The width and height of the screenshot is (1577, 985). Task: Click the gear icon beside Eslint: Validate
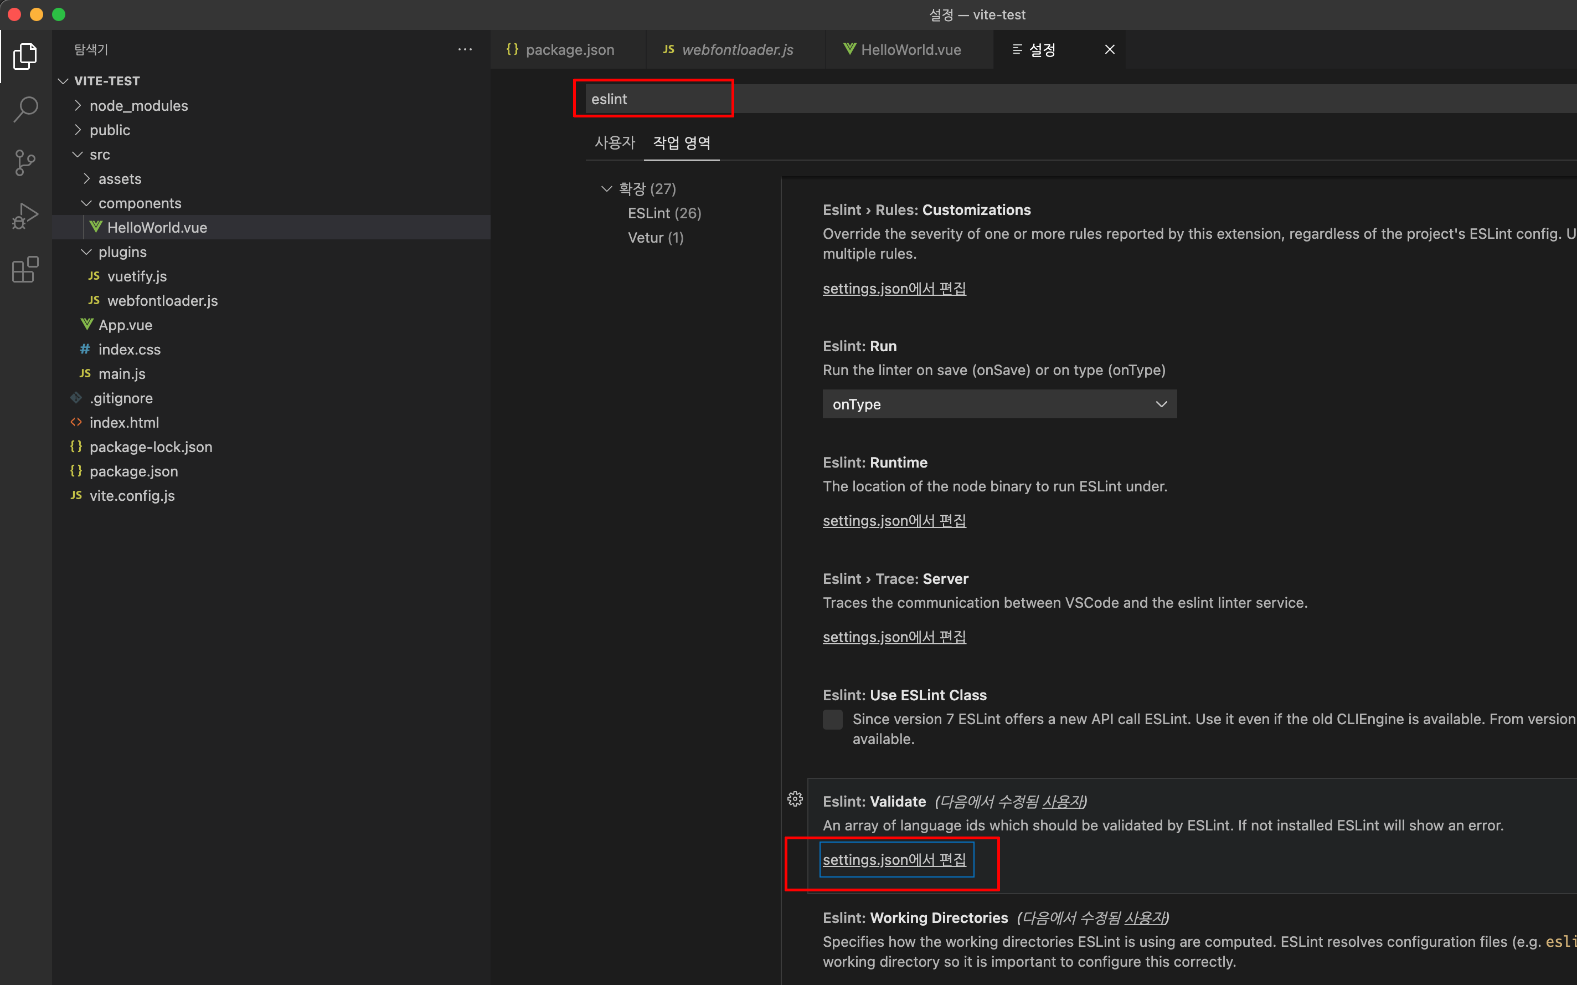(795, 799)
